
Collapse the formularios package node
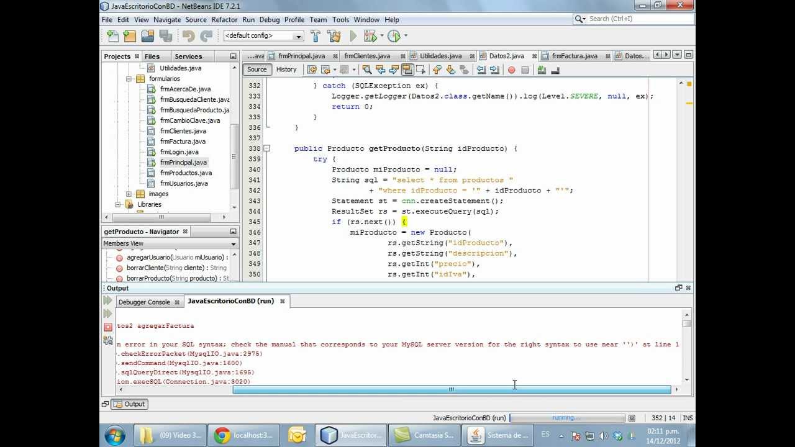(129, 79)
